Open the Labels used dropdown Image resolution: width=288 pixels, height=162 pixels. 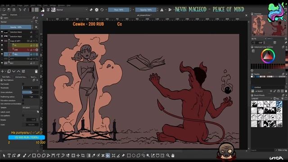(x=31, y=112)
